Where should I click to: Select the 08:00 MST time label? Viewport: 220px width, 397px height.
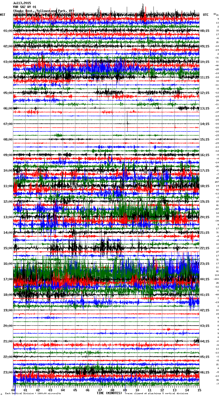click(x=8, y=139)
